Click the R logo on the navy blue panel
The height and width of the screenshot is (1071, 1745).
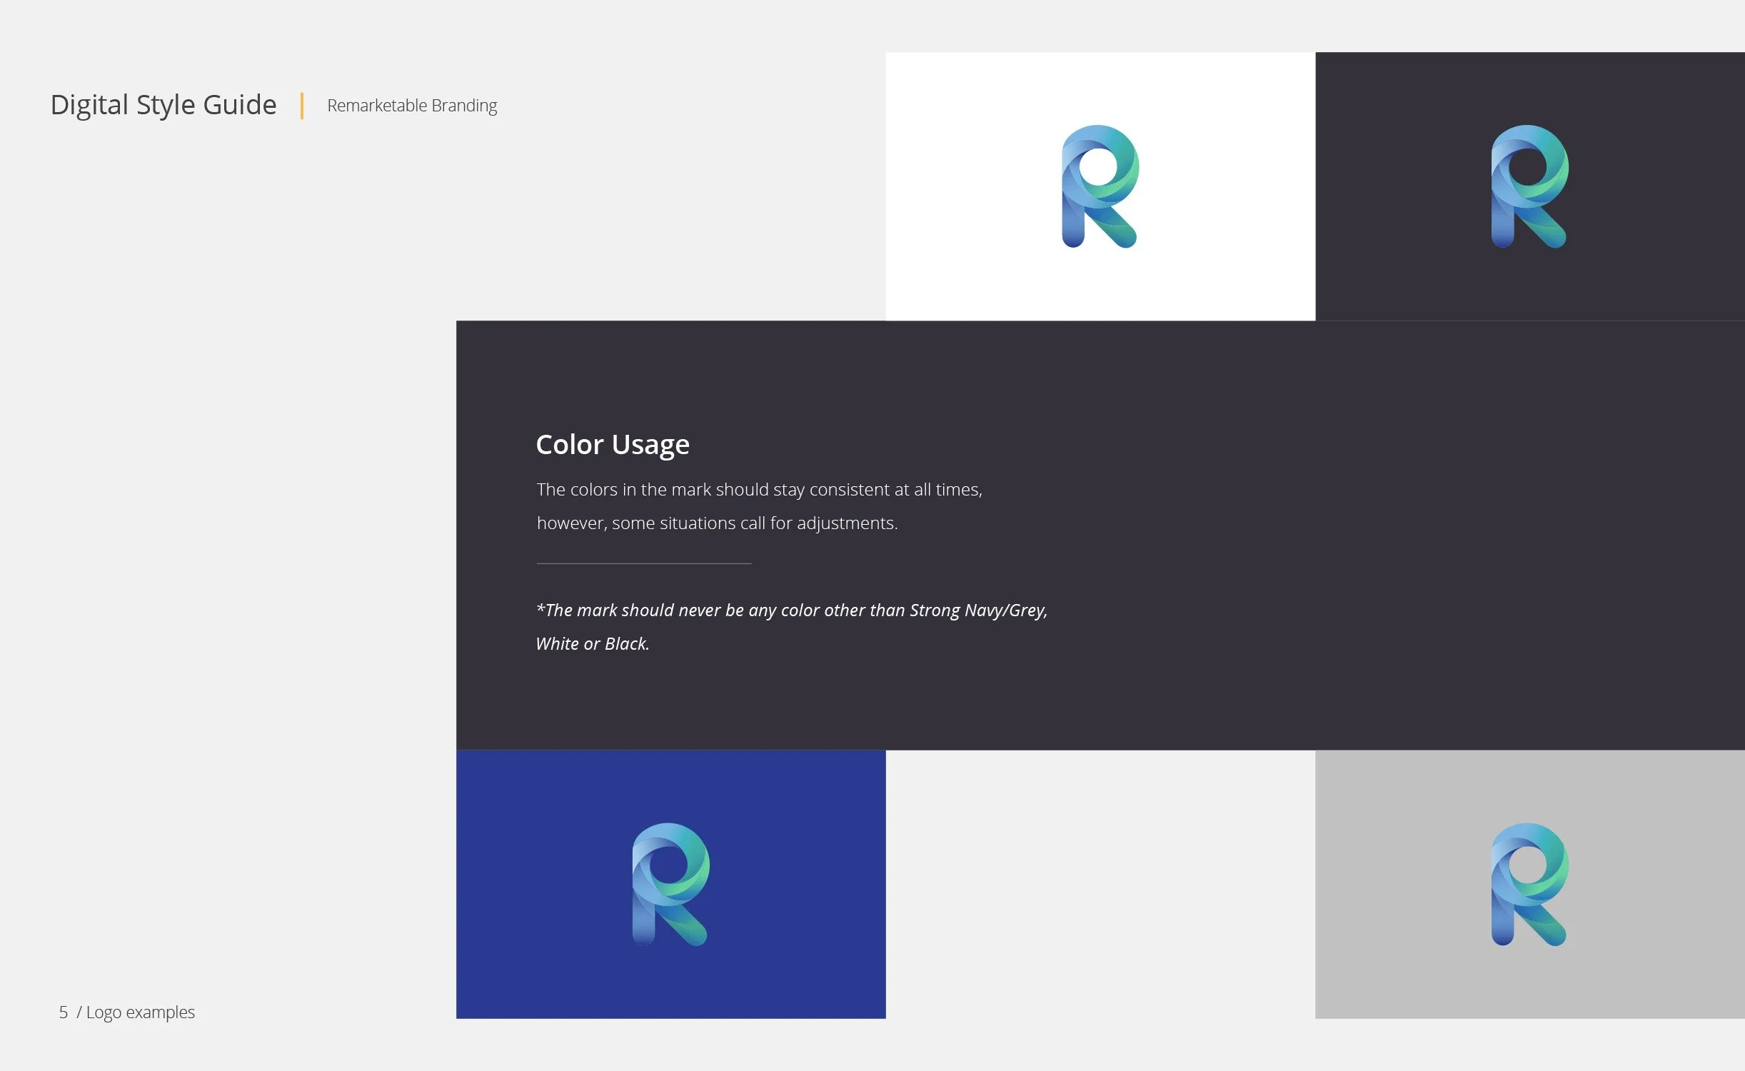tap(670, 885)
